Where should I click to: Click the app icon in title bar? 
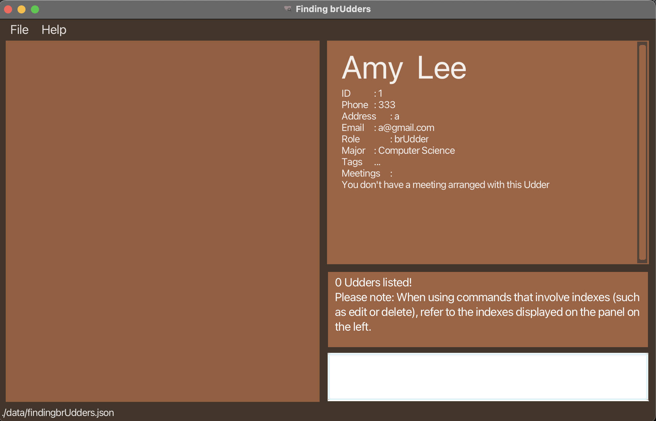pyautogui.click(x=288, y=9)
